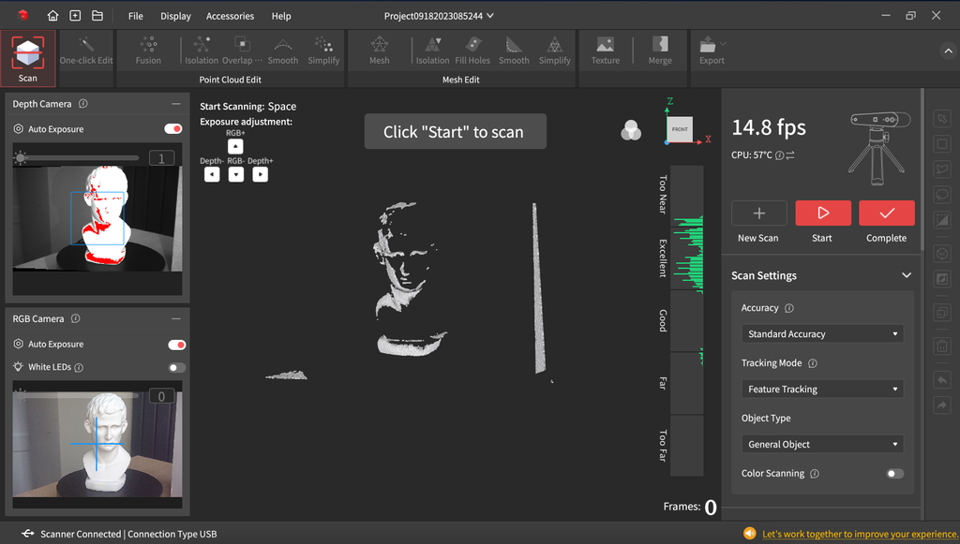Viewport: 960px width, 544px height.
Task: Click the color balance sphere in the viewport
Action: click(x=631, y=130)
